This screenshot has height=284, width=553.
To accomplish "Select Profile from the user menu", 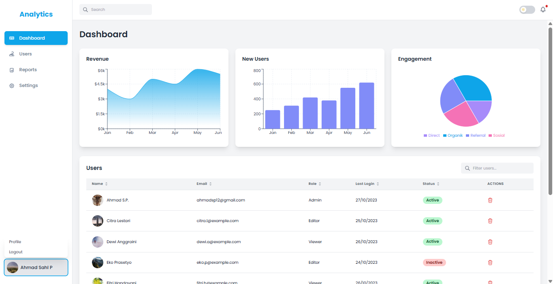I will [x=15, y=242].
